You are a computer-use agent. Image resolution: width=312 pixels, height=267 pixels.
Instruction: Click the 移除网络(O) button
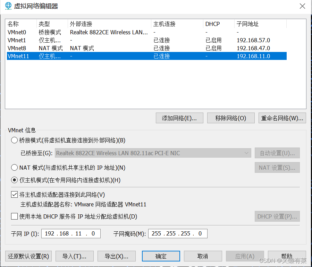[x=231, y=118]
